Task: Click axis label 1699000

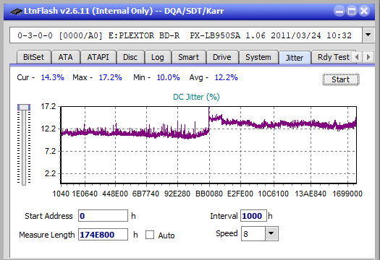Action: (347, 194)
